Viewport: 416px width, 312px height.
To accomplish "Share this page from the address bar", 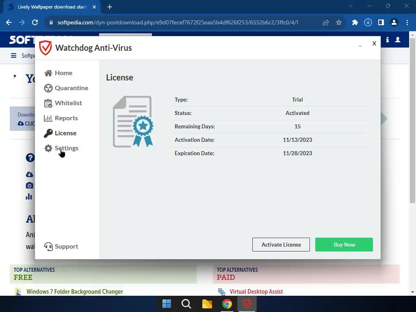I will click(x=326, y=23).
